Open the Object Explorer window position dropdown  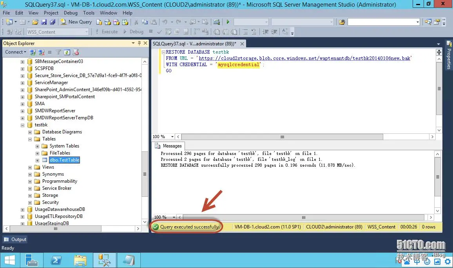click(x=133, y=43)
